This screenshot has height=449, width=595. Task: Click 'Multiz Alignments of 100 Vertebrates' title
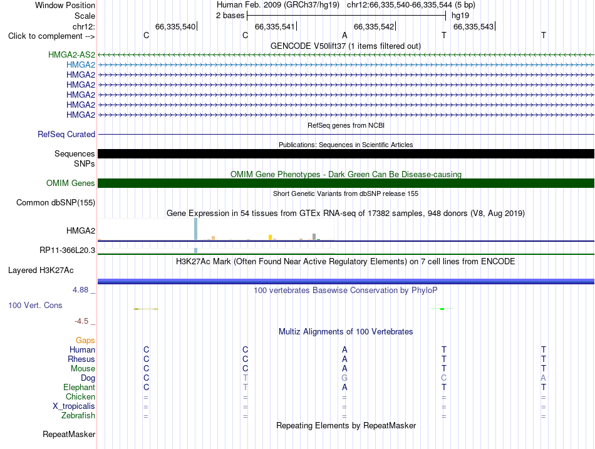346,332
